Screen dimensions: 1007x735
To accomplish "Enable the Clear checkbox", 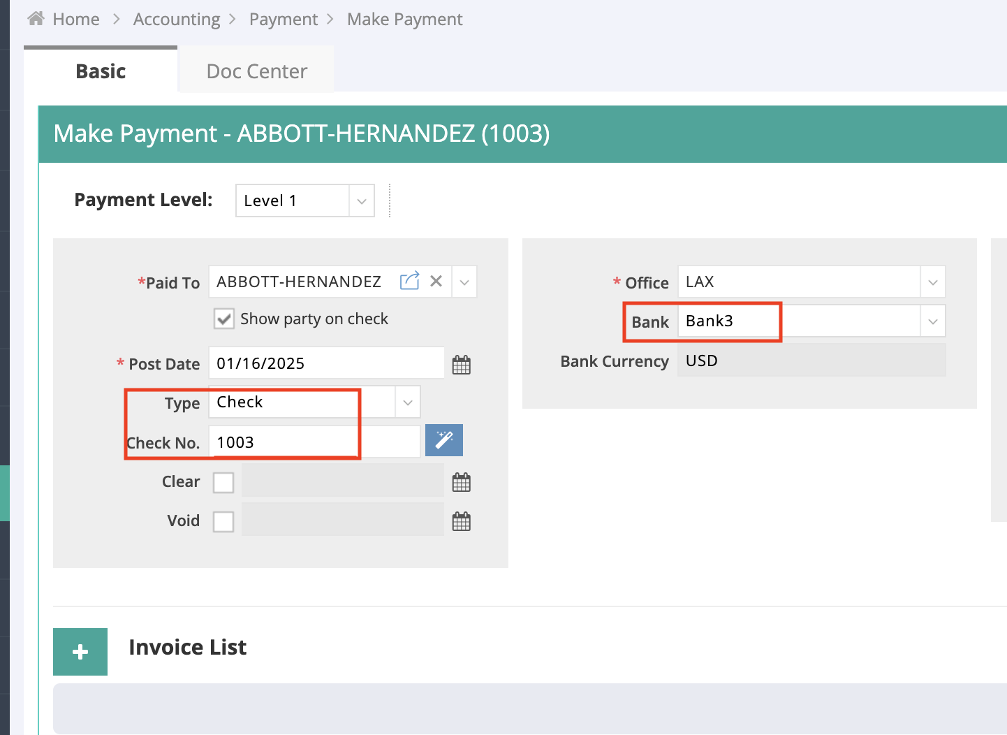I will [x=223, y=482].
